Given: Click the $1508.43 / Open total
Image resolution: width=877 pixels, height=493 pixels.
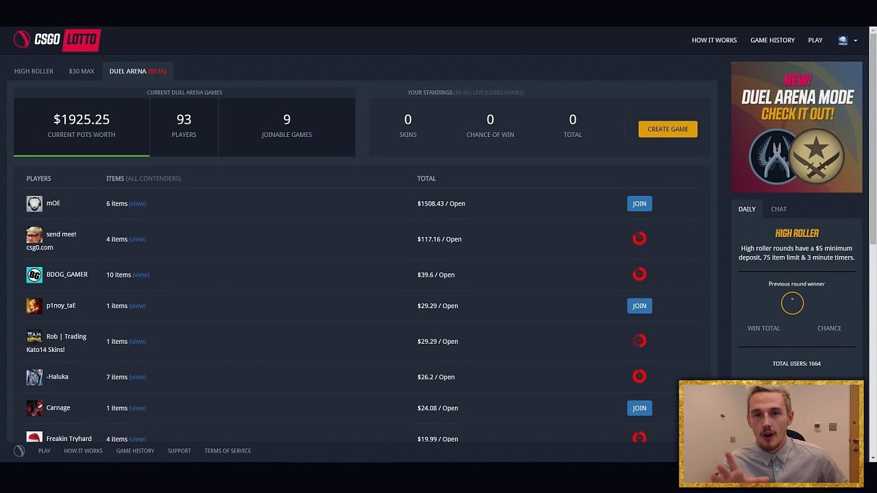Looking at the screenshot, I should 441,203.
